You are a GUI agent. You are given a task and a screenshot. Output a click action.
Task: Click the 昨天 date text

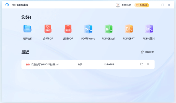click(80, 65)
